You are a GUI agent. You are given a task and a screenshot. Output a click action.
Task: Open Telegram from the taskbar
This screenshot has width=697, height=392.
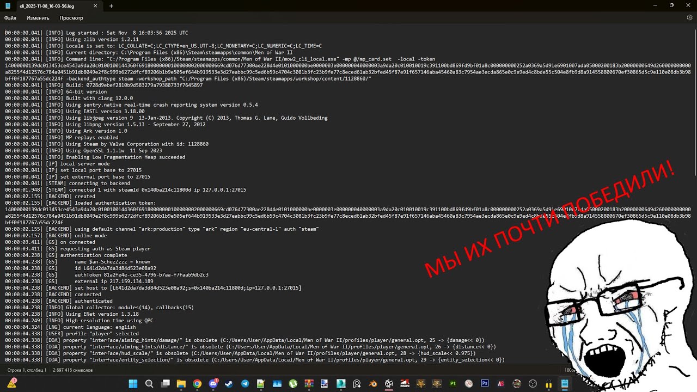[x=245, y=384]
